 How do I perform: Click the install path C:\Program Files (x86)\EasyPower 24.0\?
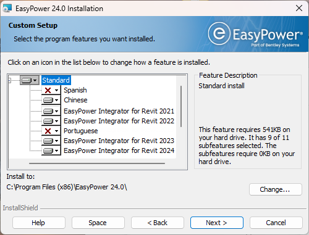67,187
